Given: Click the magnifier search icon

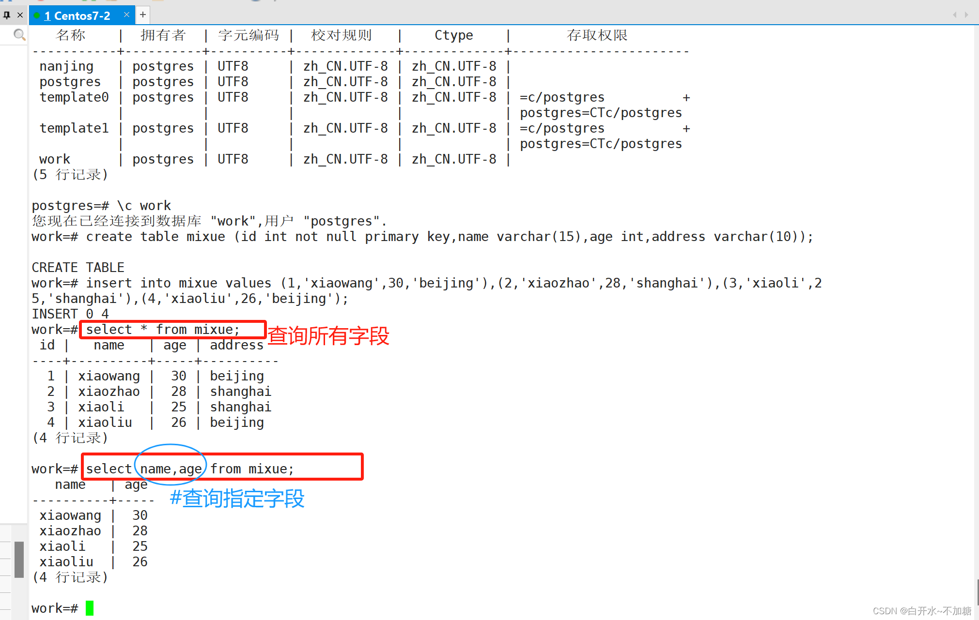Looking at the screenshot, I should coord(19,35).
